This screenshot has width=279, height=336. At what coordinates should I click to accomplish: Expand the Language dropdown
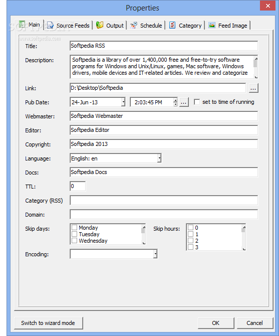(159, 158)
